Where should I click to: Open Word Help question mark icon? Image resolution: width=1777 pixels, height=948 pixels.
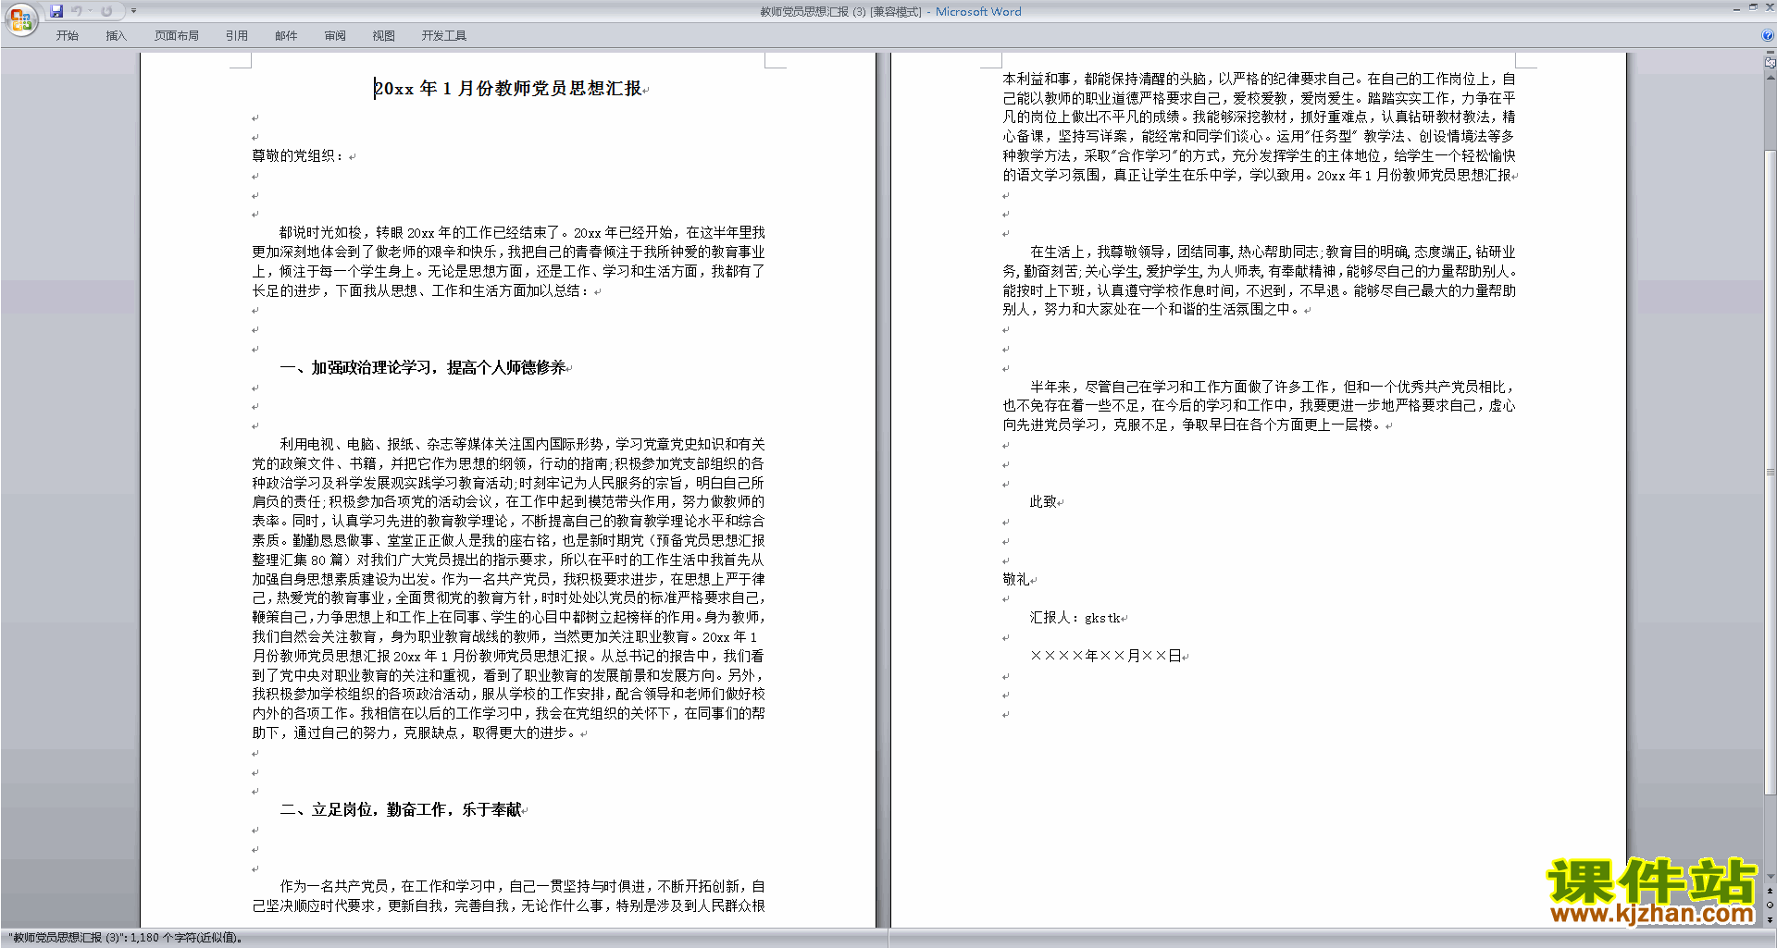1768,35
